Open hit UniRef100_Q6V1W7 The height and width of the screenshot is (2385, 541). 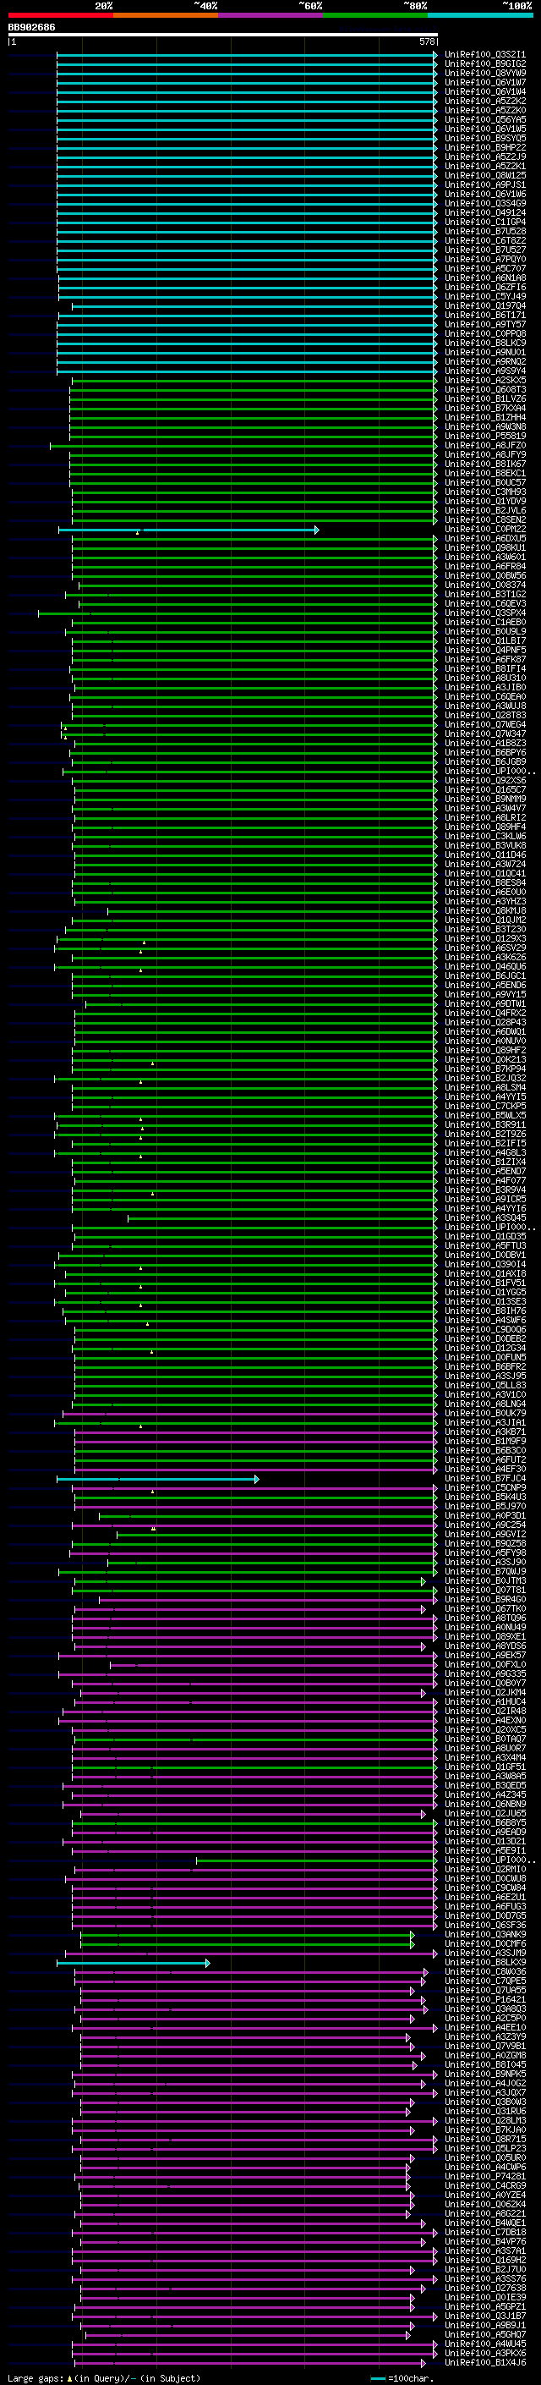tap(485, 82)
